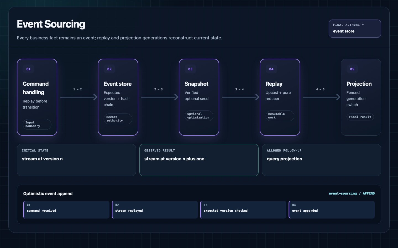Viewport: 398px width, 248px height.
Task: Click the Event Sourcing title
Action: pos(51,24)
